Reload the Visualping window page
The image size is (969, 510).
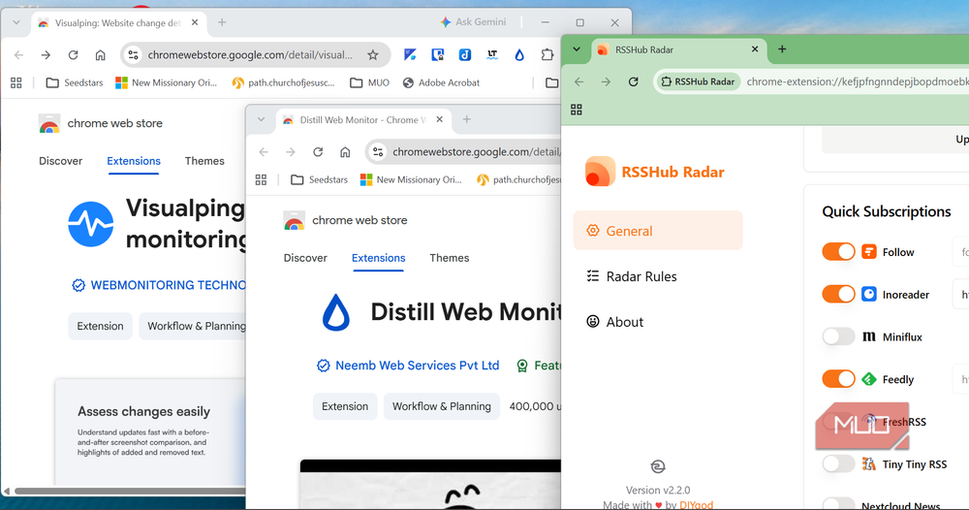73,55
